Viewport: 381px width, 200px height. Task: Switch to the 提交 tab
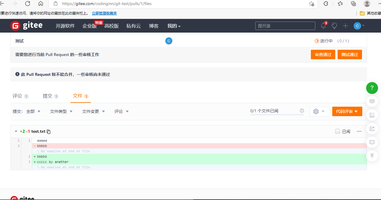coord(51,96)
